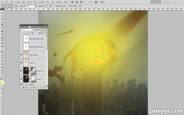Open the Window menu
The width and height of the screenshot is (184, 115).
point(59,2)
